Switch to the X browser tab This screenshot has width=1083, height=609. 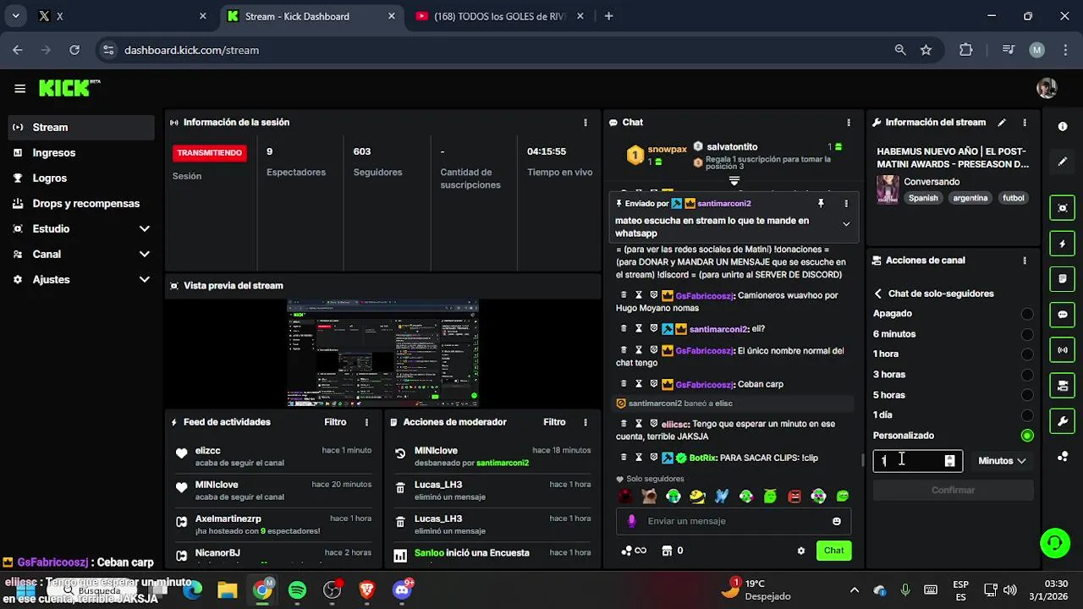(123, 16)
